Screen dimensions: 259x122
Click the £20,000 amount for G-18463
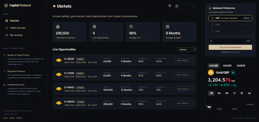108,90
